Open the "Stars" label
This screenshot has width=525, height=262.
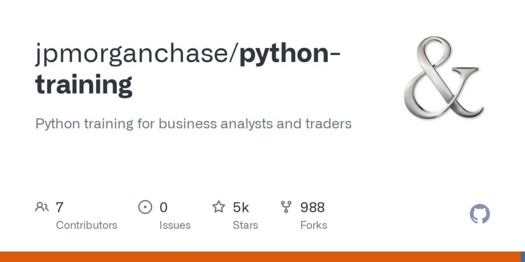246,225
